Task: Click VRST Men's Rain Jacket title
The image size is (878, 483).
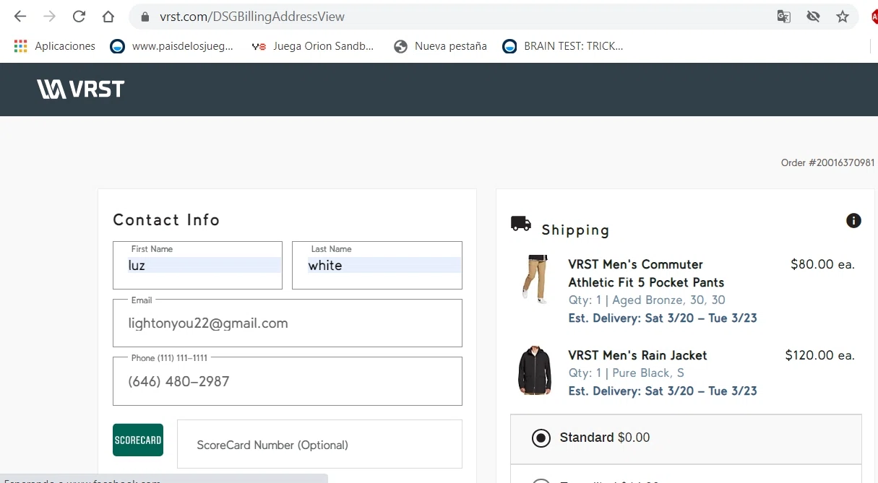Action: click(x=637, y=355)
